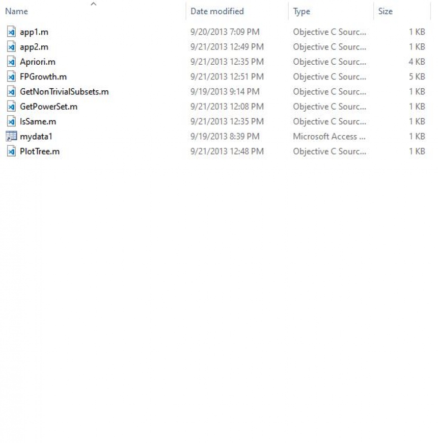Sort files by the Size column
Image resolution: width=438 pixels, height=443 pixels.
coord(385,11)
